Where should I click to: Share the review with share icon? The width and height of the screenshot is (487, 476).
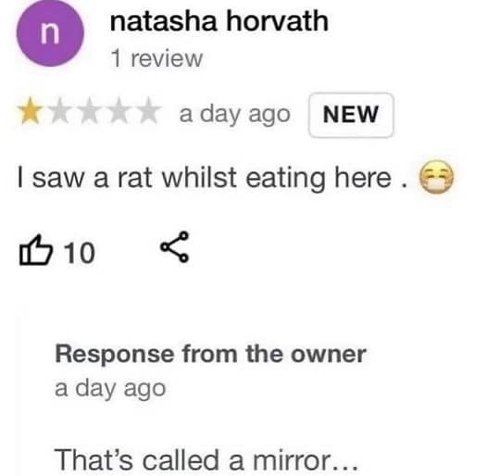point(175,247)
